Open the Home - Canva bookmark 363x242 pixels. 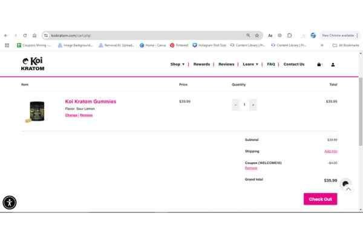(153, 45)
